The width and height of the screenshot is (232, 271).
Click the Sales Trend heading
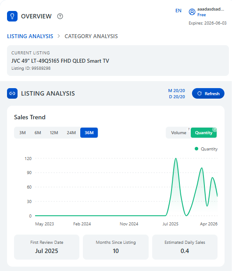(30, 117)
